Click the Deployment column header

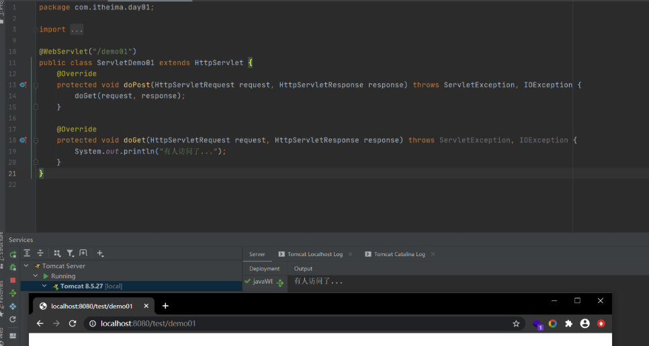(x=265, y=269)
